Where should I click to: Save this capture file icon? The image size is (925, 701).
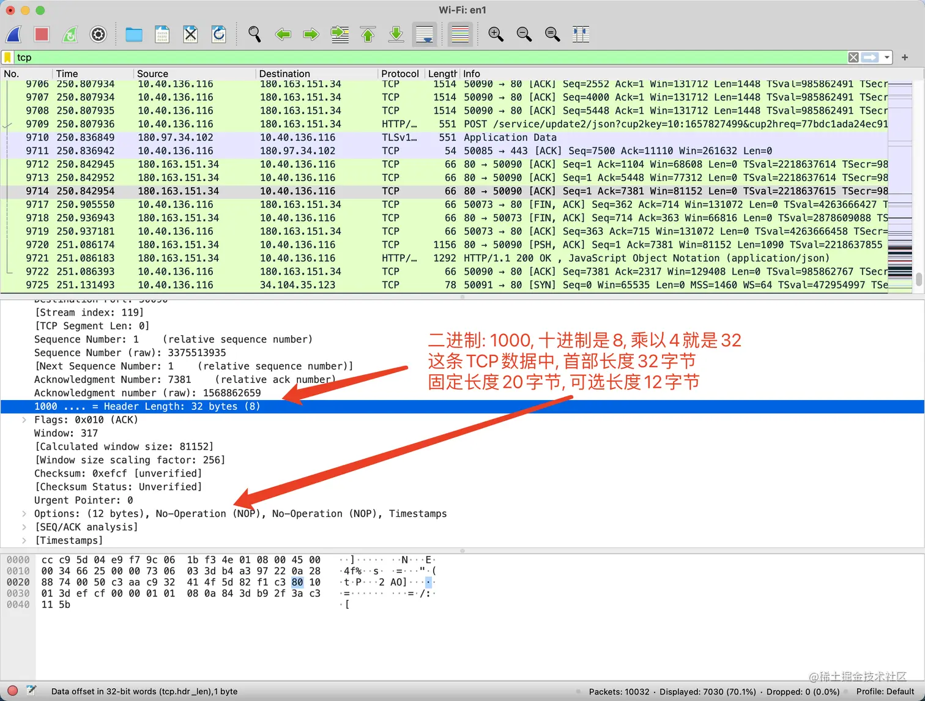pos(162,34)
